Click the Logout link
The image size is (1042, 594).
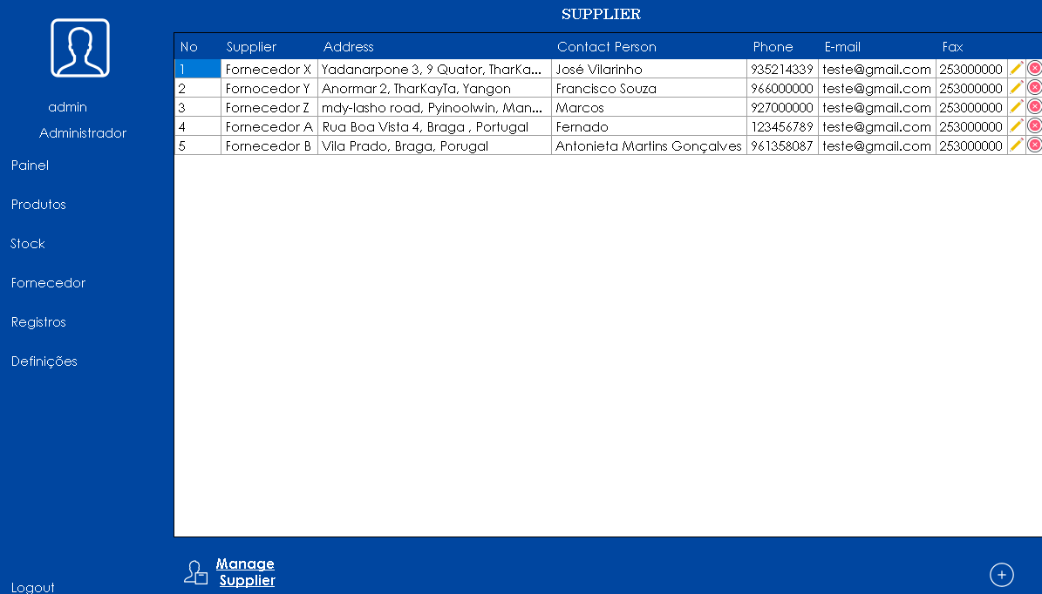[33, 587]
